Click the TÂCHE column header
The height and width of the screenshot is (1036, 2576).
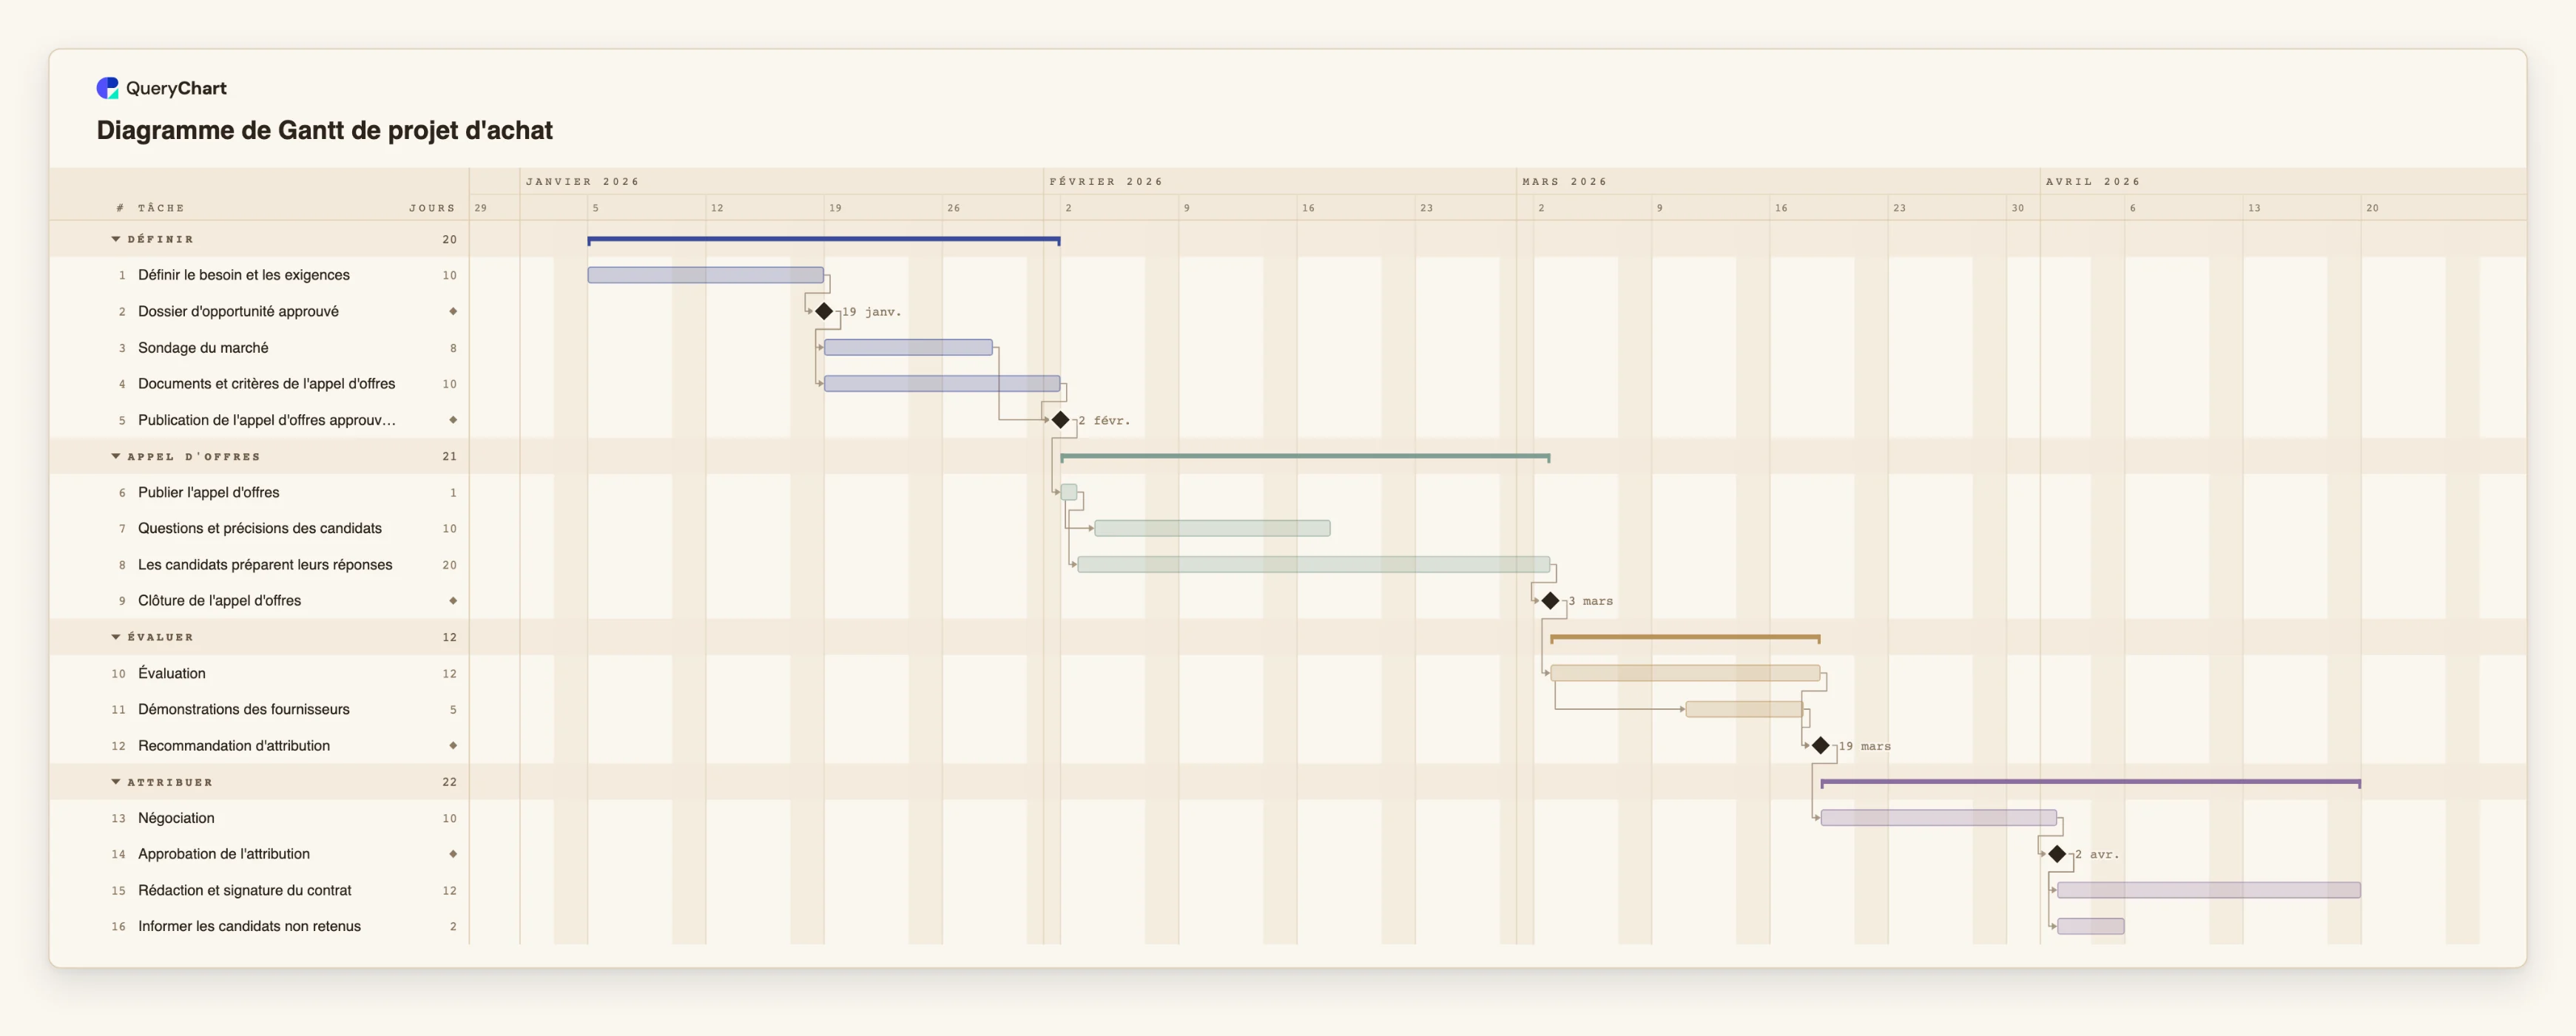point(161,208)
